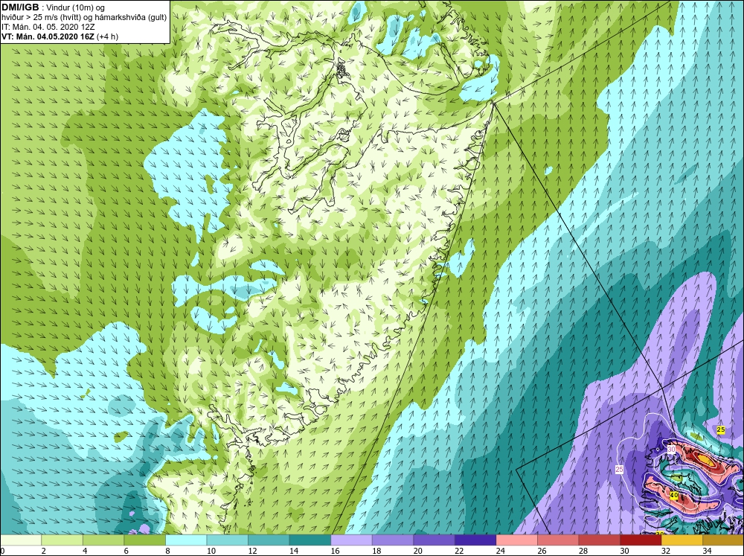Image resolution: width=744 pixels, height=556 pixels.
Task: Click the 'DMI/IGB' title text
Action: click(20, 7)
